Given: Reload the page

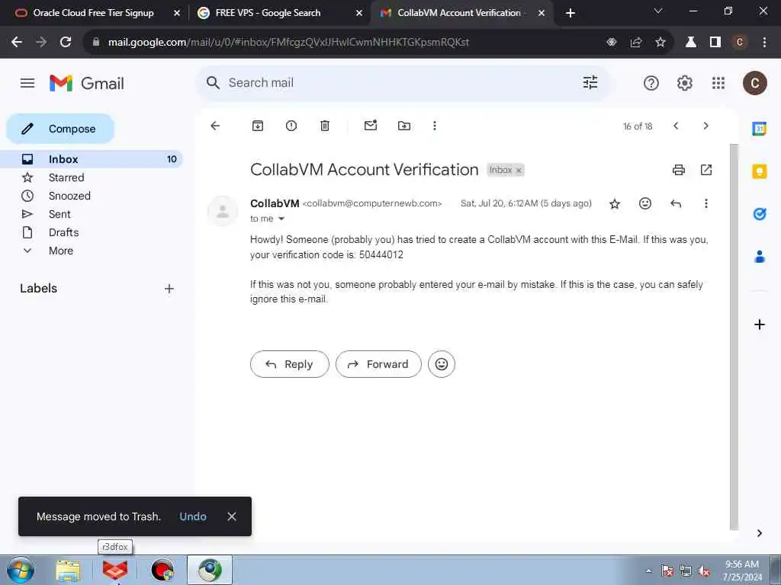Looking at the screenshot, I should (66, 43).
